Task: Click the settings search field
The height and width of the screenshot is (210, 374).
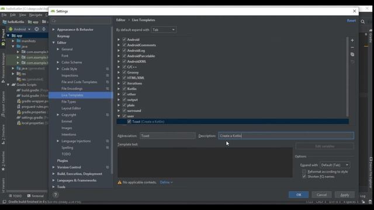Action: 81,21
